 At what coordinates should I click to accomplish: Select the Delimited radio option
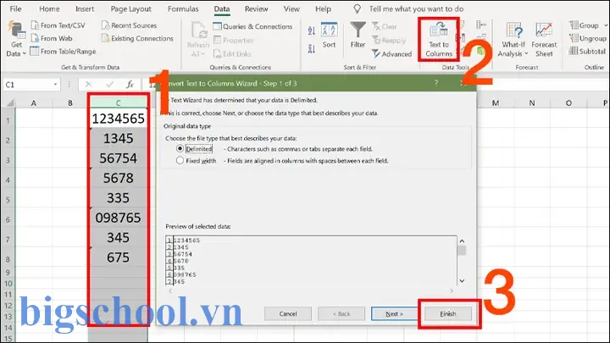click(x=180, y=148)
